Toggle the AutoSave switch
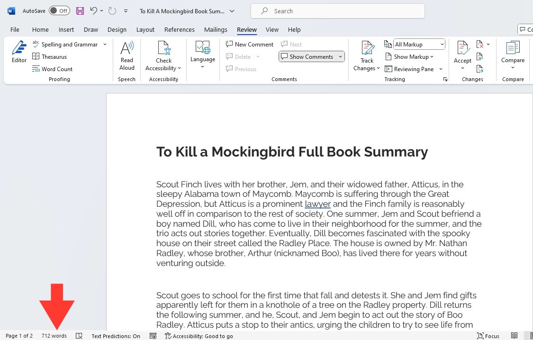The height and width of the screenshot is (340, 533). 59,11
